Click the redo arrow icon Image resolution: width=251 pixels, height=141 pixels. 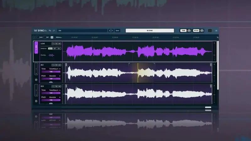(54, 30)
